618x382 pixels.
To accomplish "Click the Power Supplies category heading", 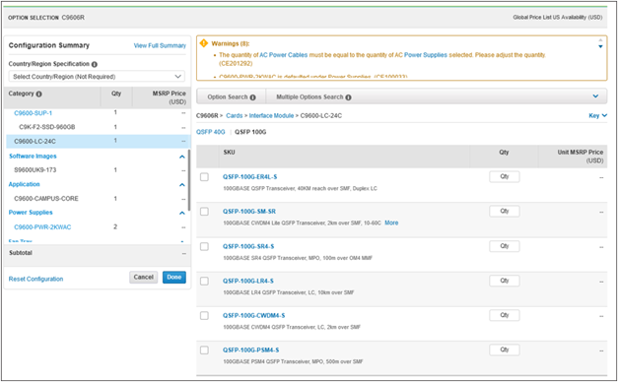I will click(31, 213).
